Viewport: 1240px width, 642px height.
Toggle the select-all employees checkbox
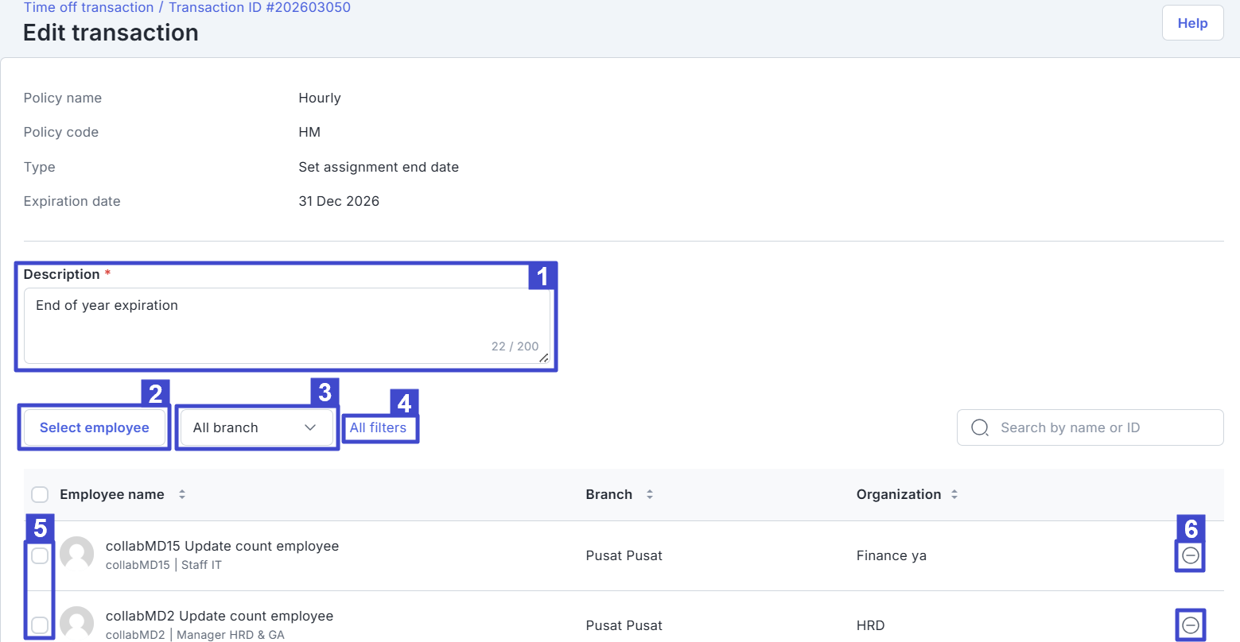click(x=40, y=495)
